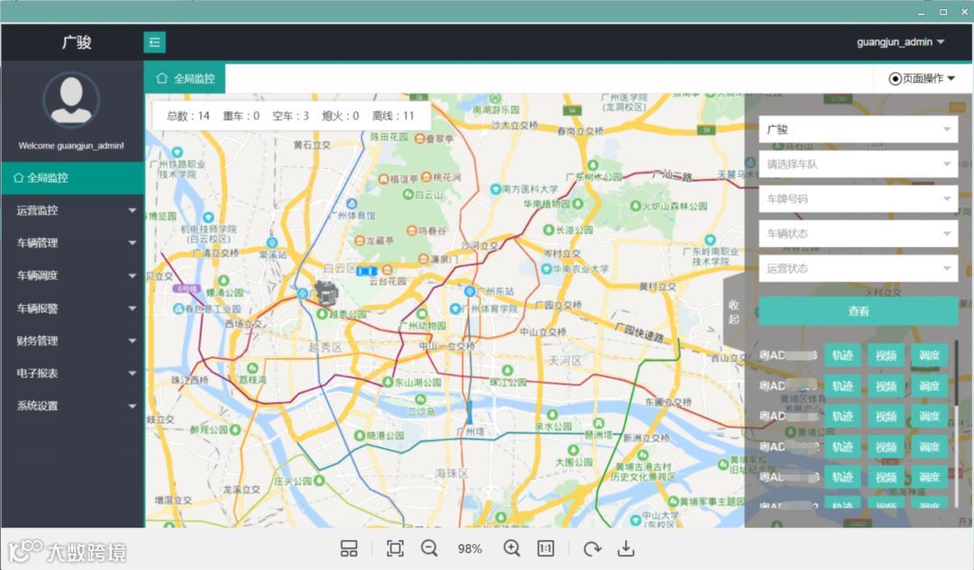Click the 广州东站 station marker on map
Viewport: 974px width, 570px height.
[470, 291]
